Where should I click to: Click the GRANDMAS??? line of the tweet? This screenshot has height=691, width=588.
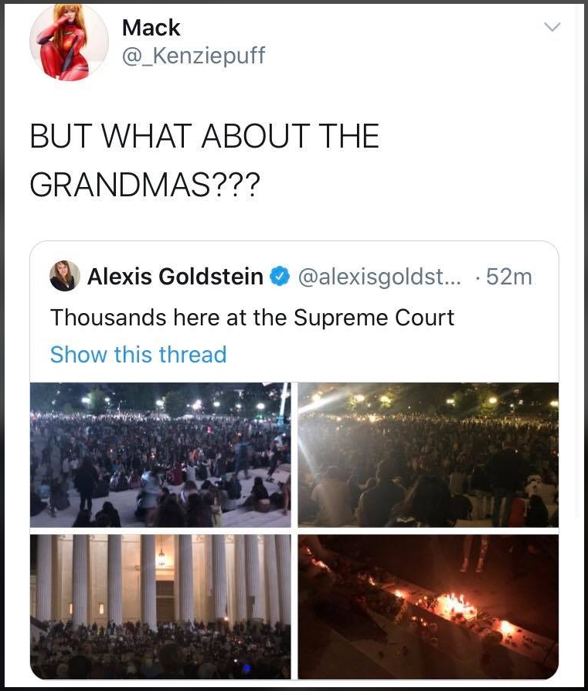[x=145, y=185]
